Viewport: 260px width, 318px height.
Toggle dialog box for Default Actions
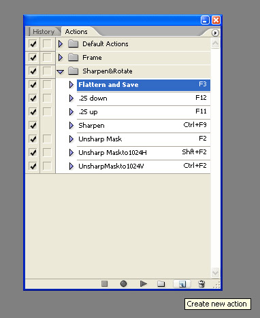[47, 43]
